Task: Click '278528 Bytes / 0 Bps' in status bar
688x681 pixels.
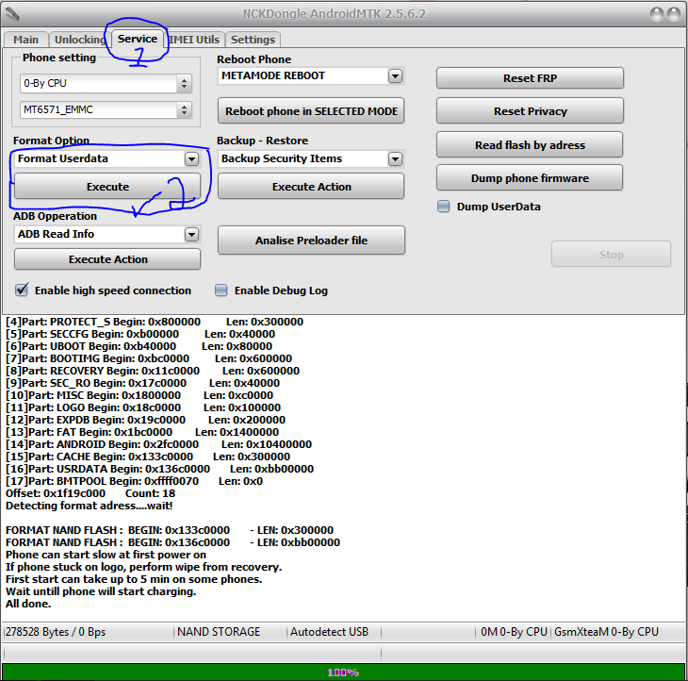Action: pos(56,632)
